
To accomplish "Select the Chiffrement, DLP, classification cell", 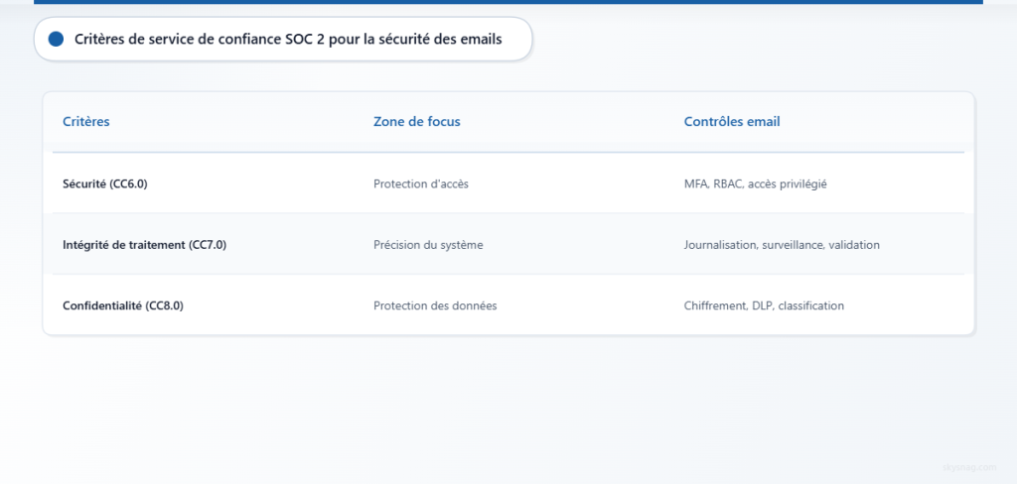I will [x=764, y=305].
